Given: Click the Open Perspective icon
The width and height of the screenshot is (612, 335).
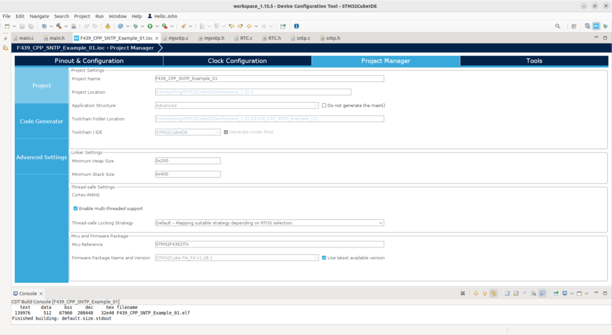Looking at the screenshot, I should [x=574, y=26].
